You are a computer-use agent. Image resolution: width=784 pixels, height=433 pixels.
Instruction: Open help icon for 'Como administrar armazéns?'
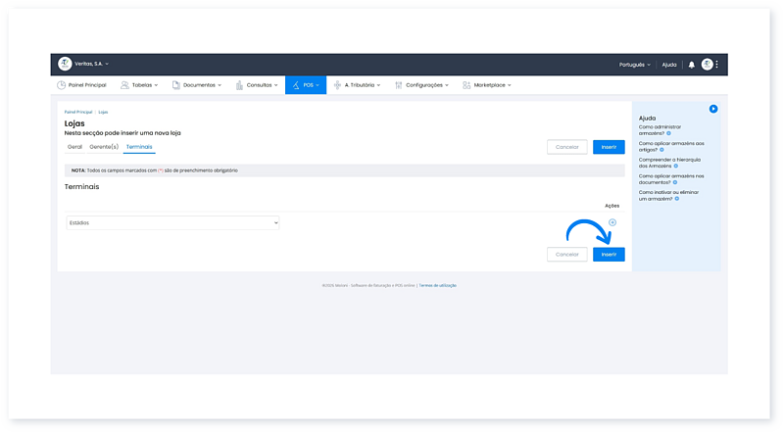point(669,133)
